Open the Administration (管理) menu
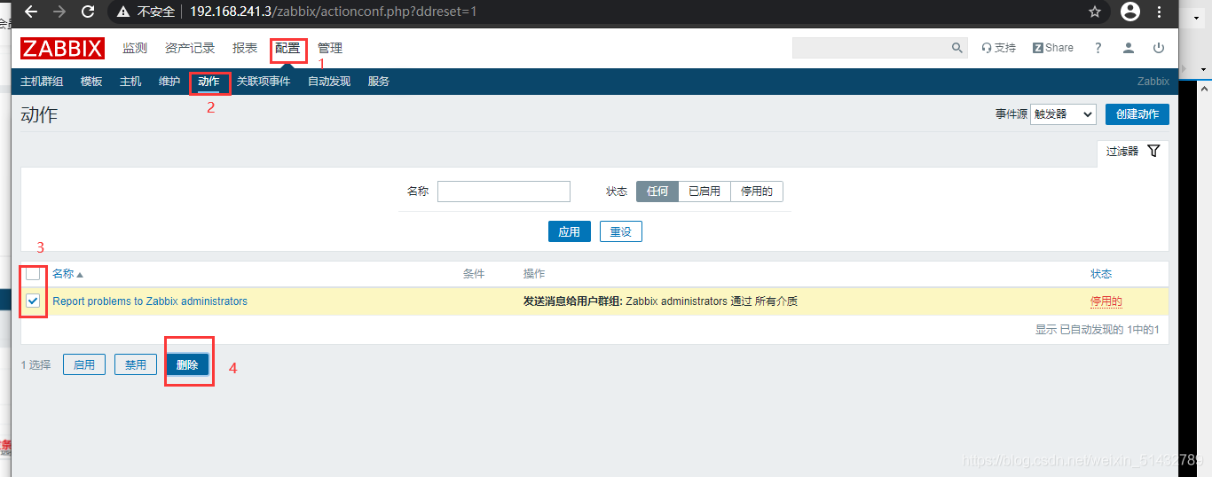1212x477 pixels. pos(330,48)
